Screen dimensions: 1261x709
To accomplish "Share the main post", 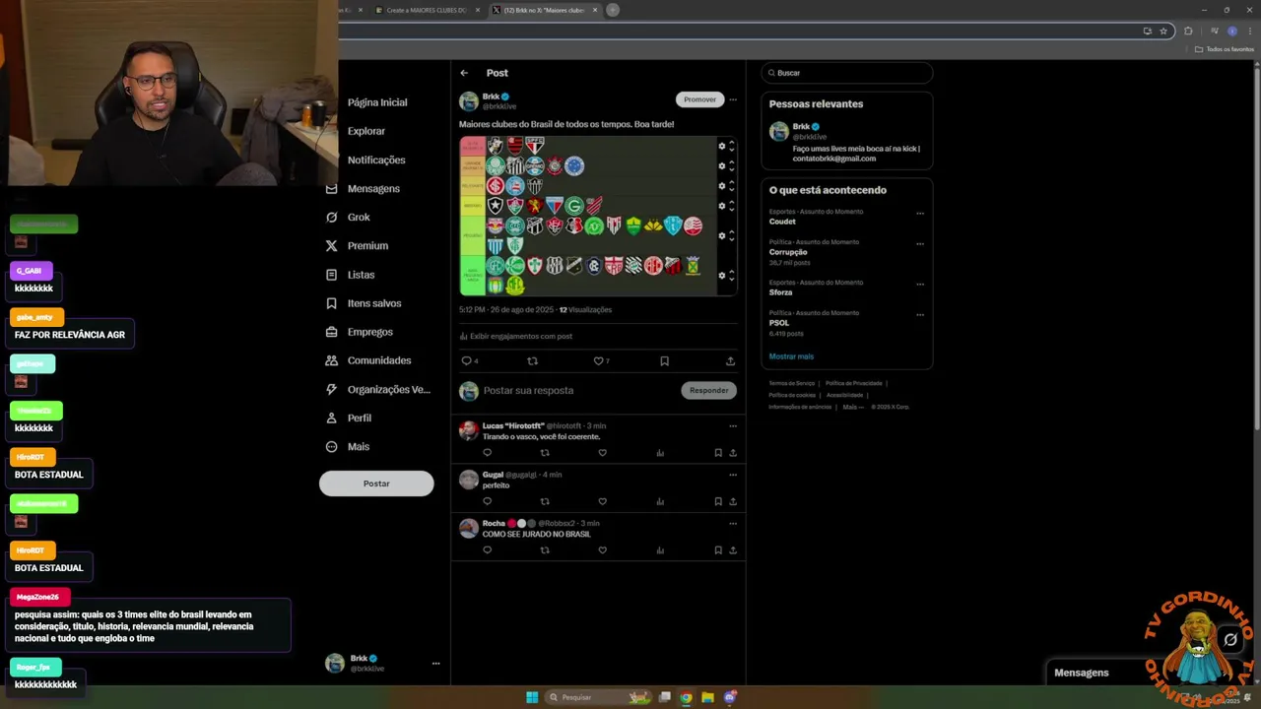I will click(730, 361).
